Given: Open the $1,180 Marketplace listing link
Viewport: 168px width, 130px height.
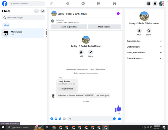Looking at the screenshot, I should coord(67,22).
